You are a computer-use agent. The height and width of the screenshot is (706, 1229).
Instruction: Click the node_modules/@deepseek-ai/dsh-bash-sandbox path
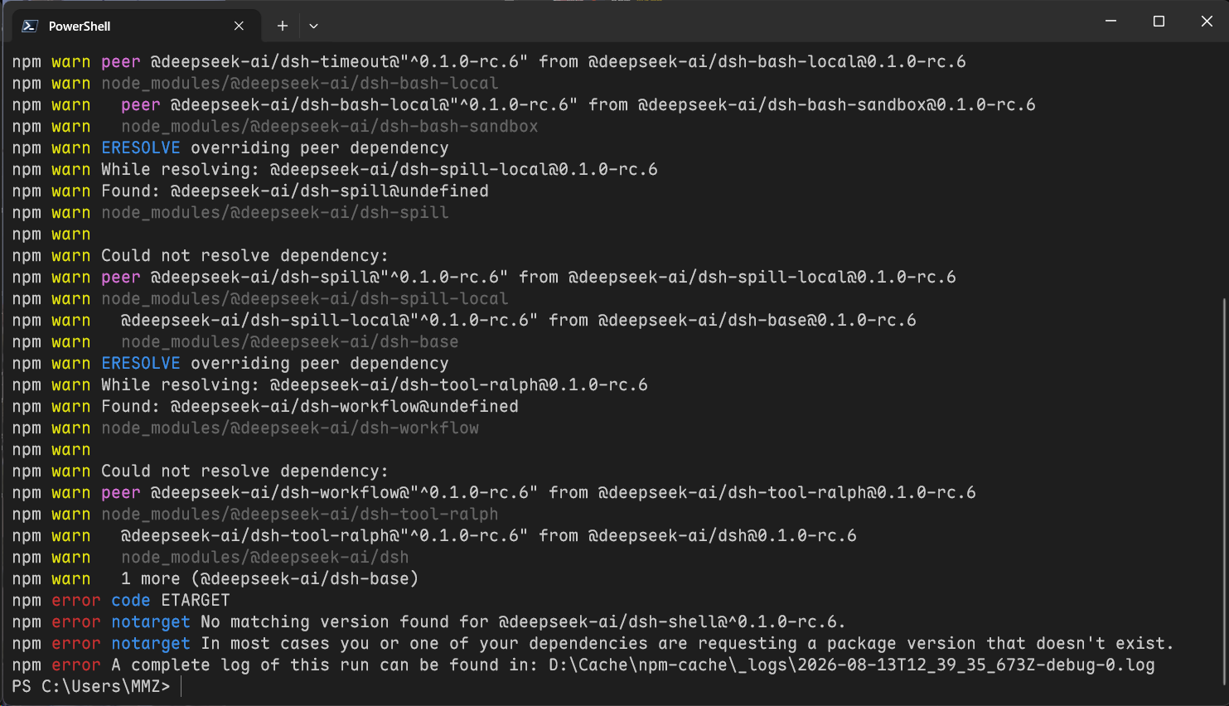[330, 126]
